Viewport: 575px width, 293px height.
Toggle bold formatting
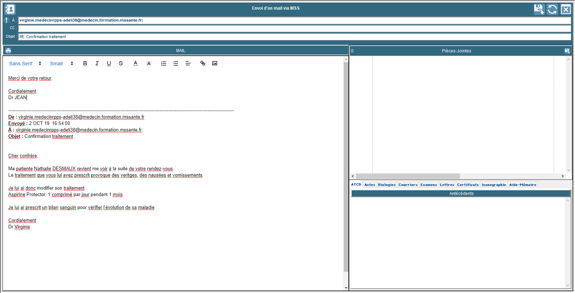85,63
